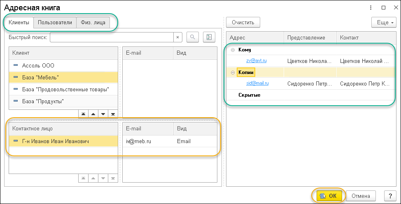401x204 pixels.
Task: Open the Еще dropdown menu
Action: tap(384, 22)
